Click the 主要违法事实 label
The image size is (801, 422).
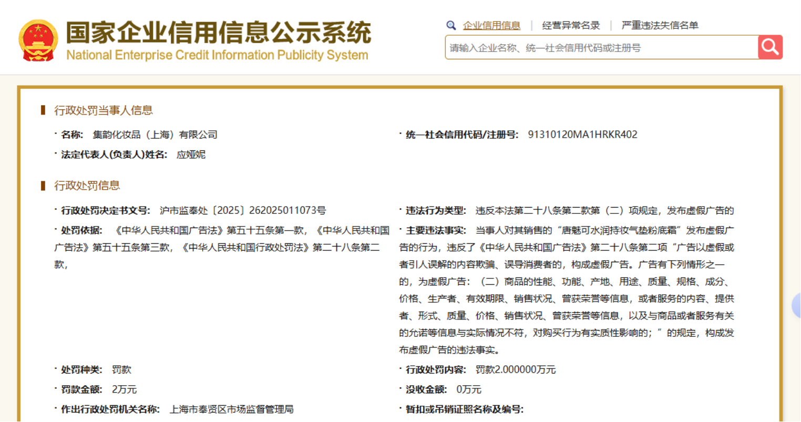pyautogui.click(x=436, y=230)
